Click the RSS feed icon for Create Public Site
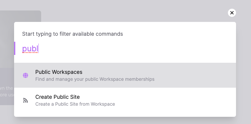Screen dimensions: 251x124 coord(25,100)
